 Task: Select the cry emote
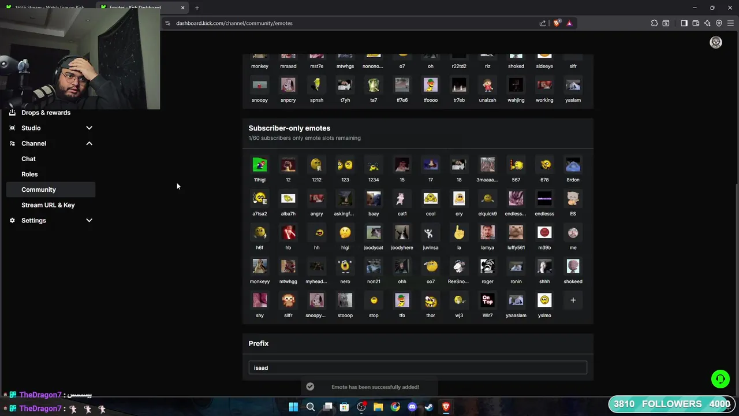click(x=459, y=199)
